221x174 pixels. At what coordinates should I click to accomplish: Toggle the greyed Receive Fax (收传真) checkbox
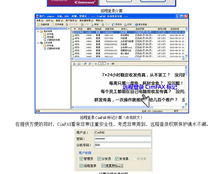(x=135, y=159)
